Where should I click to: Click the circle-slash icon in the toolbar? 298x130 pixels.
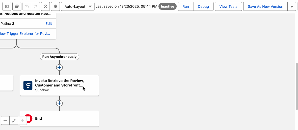[x=45, y=7]
